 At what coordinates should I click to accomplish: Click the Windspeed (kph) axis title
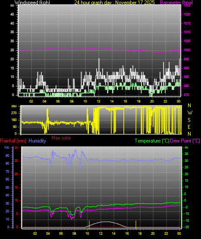tap(32, 3)
